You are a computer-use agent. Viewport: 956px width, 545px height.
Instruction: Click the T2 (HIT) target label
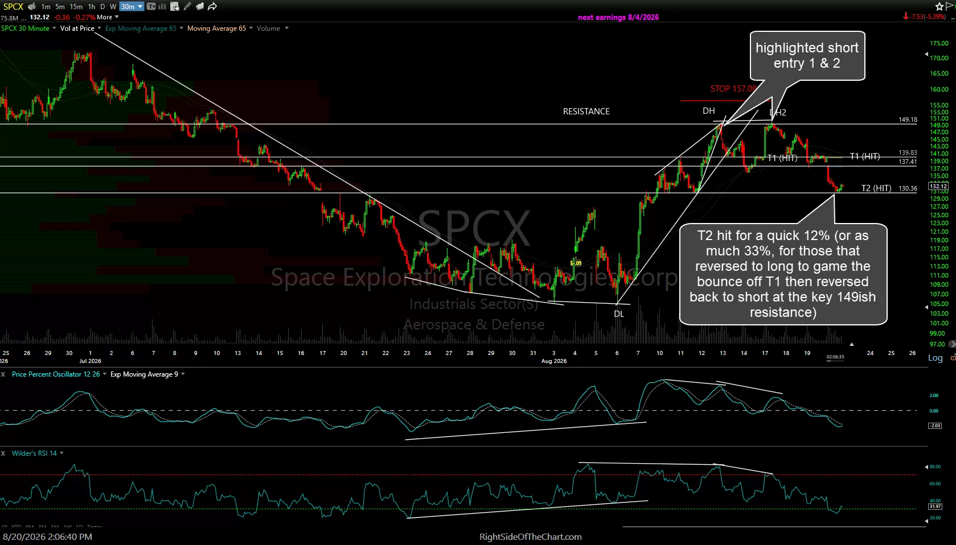click(876, 188)
